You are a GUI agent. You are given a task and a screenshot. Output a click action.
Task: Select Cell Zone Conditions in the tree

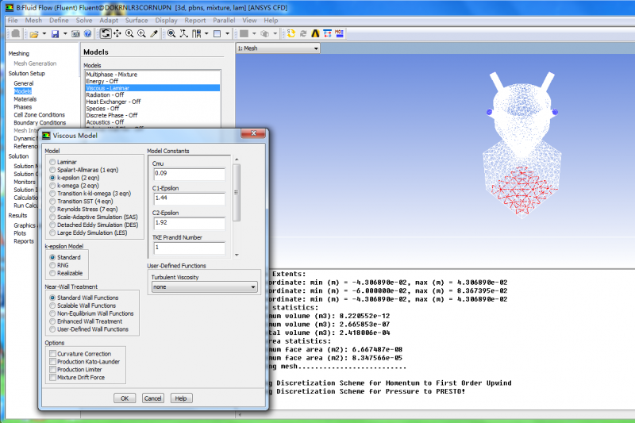point(39,115)
